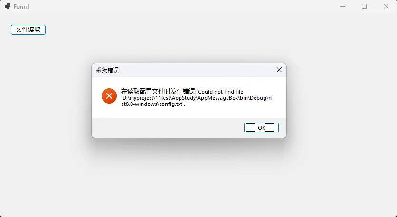The image size is (397, 217).
Task: Click the 文件读取 button
Action: coord(28,29)
